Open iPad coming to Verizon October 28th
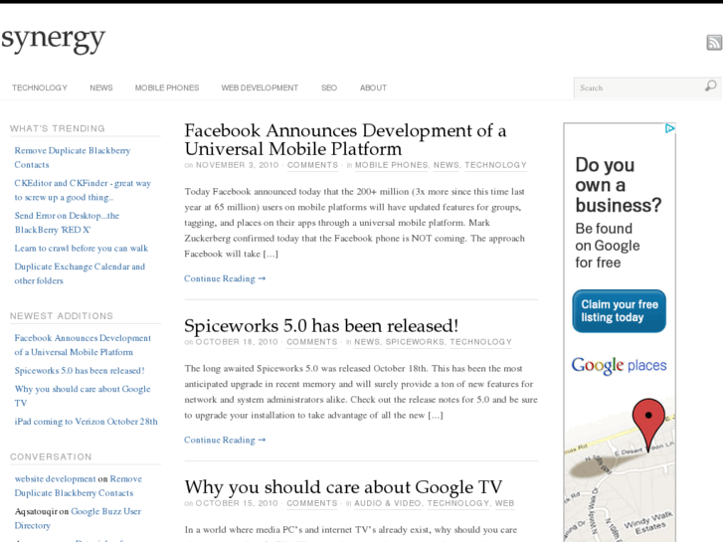Image resolution: width=723 pixels, height=542 pixels. coord(86,422)
